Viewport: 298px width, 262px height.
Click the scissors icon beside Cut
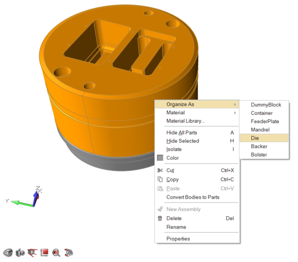[x=160, y=170]
